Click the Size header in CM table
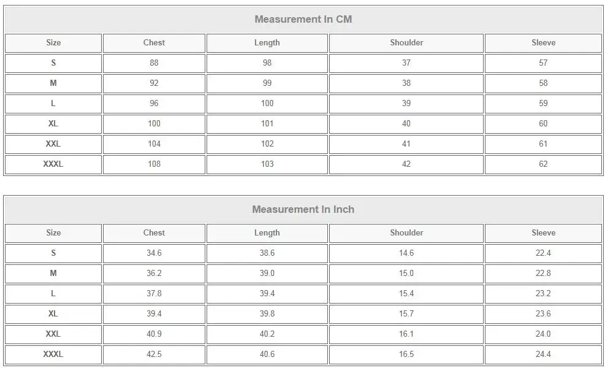This screenshot has width=605, height=368. point(53,43)
